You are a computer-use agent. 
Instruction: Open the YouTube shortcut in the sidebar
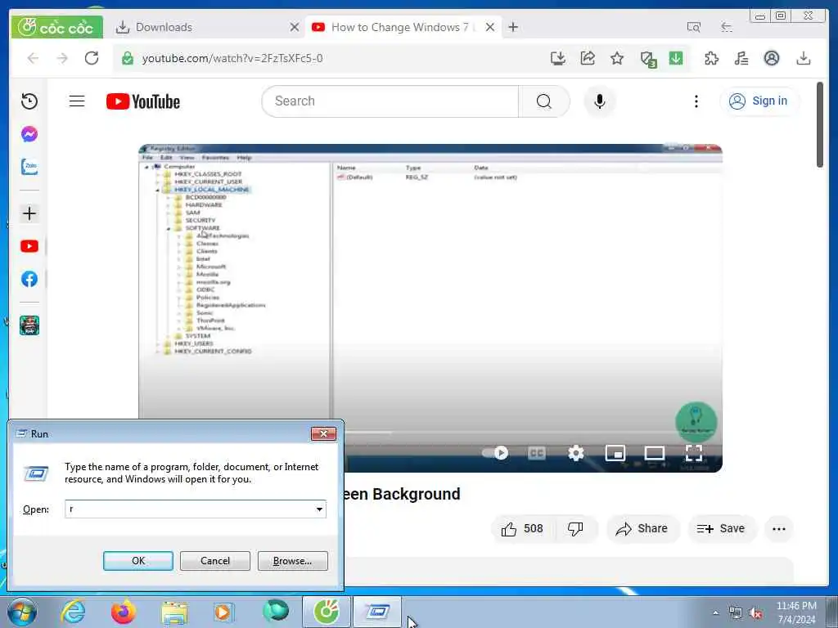point(29,246)
